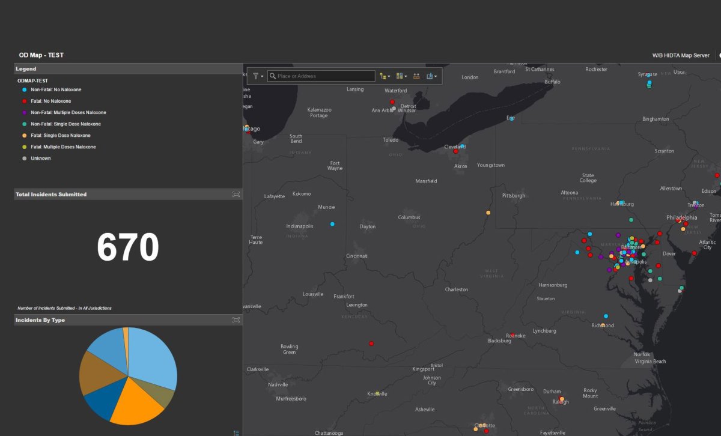
Task: Click the 670 total incidents number
Action: (x=127, y=247)
